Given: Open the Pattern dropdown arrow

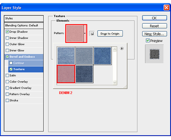Looking at the screenshot, I should click(85, 33).
